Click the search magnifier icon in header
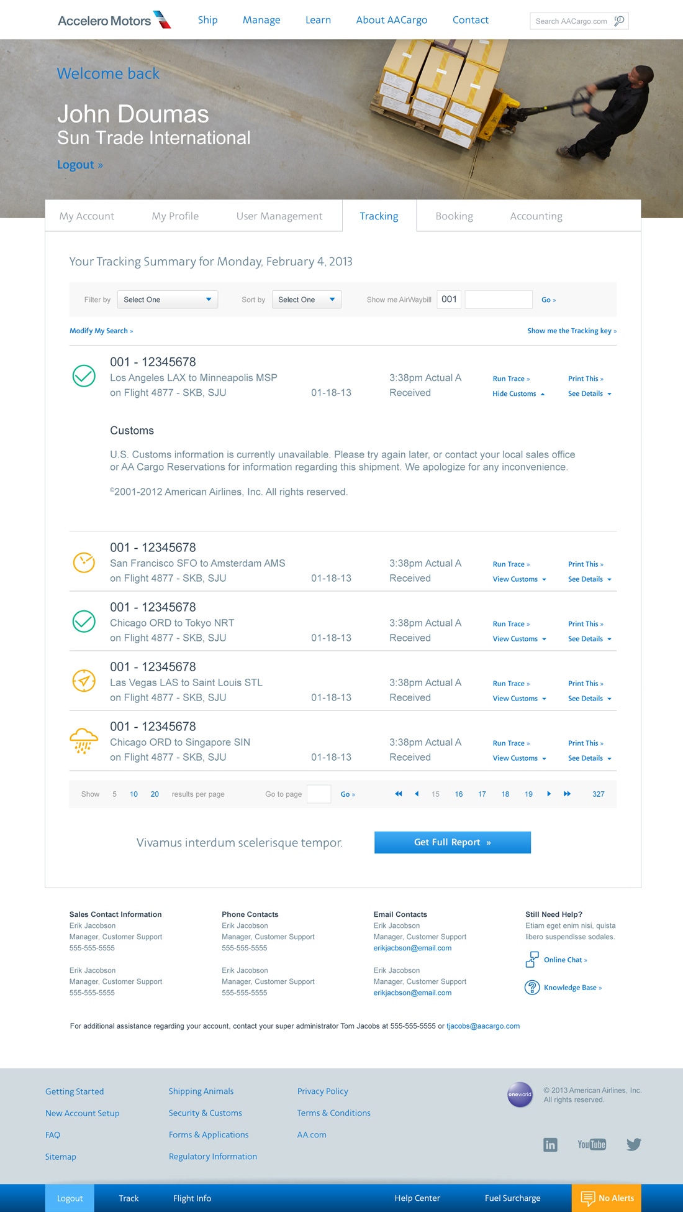 tap(619, 21)
